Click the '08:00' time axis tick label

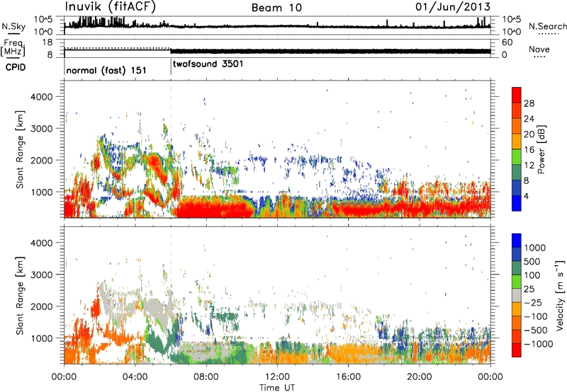[x=206, y=377]
